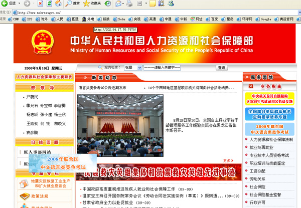Open the 社会保险基金监督 link
This screenshot has width=301, height=208.
(x=265, y=194)
